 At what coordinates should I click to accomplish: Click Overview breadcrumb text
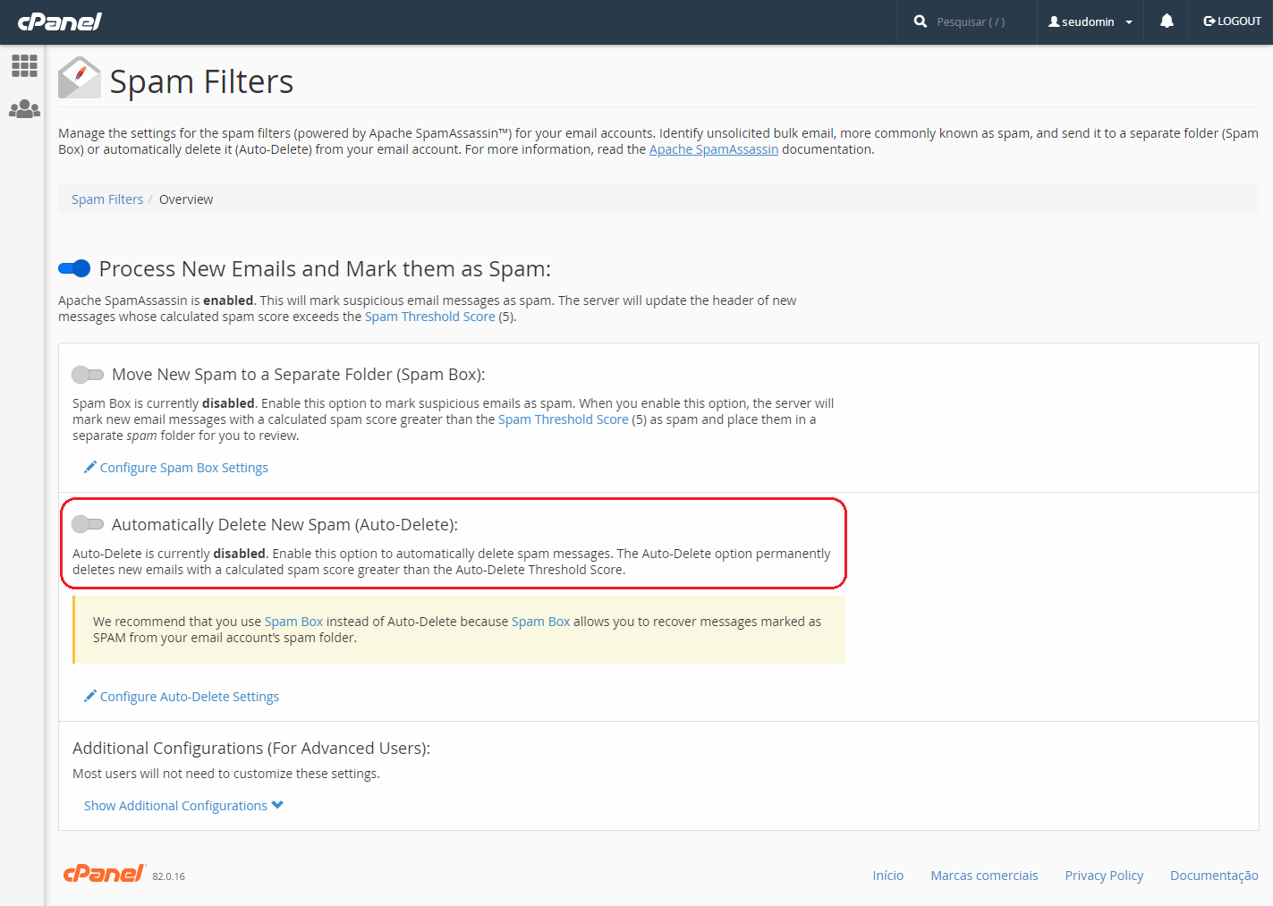click(186, 199)
